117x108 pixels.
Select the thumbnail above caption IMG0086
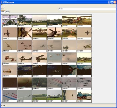pyautogui.click(x=84, y=83)
